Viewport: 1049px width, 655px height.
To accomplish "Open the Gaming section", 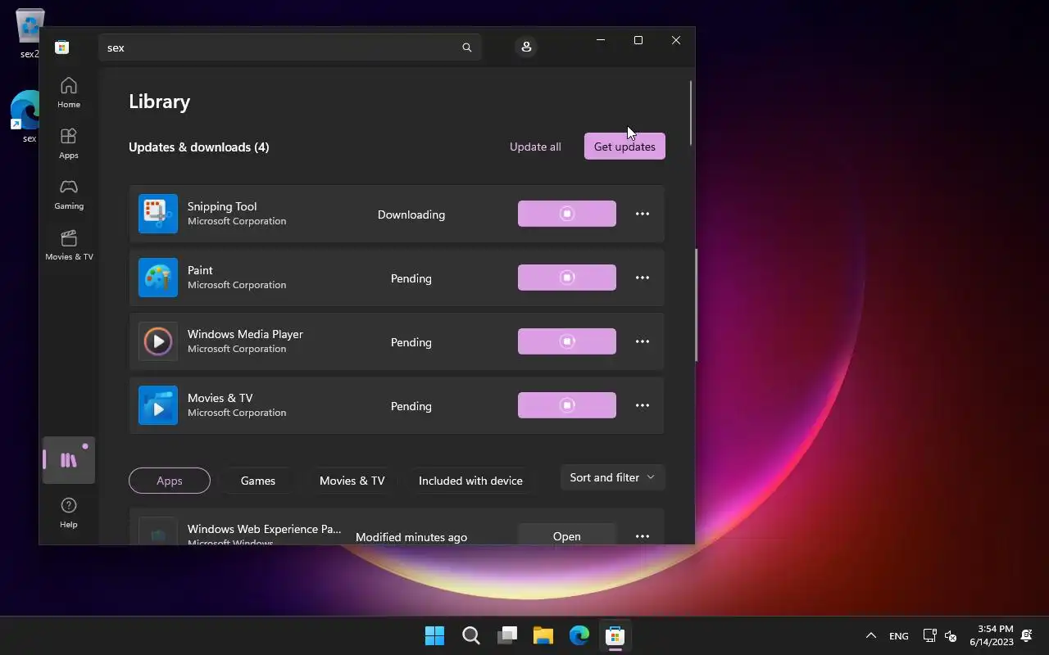I will 69,194.
